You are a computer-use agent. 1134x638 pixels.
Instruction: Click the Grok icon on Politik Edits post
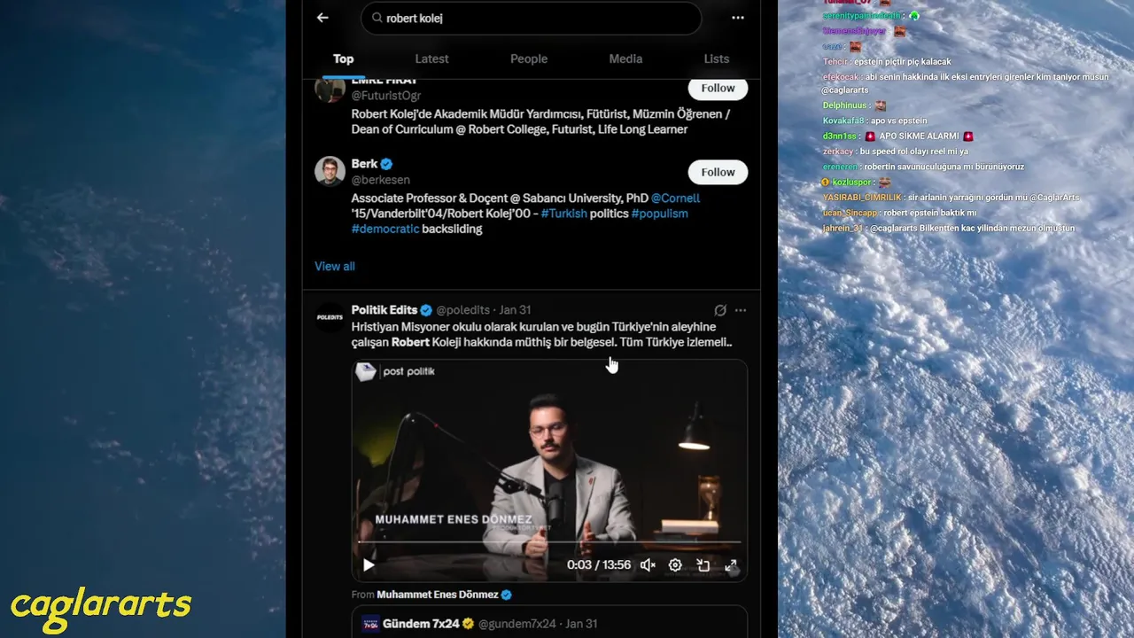[720, 310]
